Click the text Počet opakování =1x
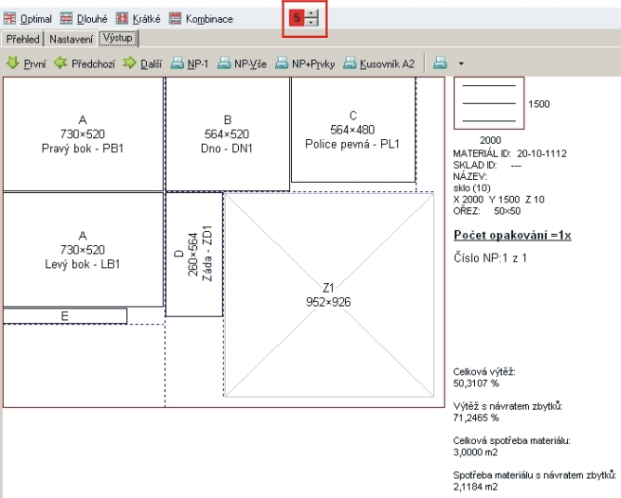 (512, 235)
